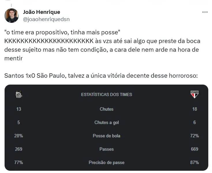The image size is (212, 173).
Task: Click the Chutes stat label
Action: tap(106, 109)
